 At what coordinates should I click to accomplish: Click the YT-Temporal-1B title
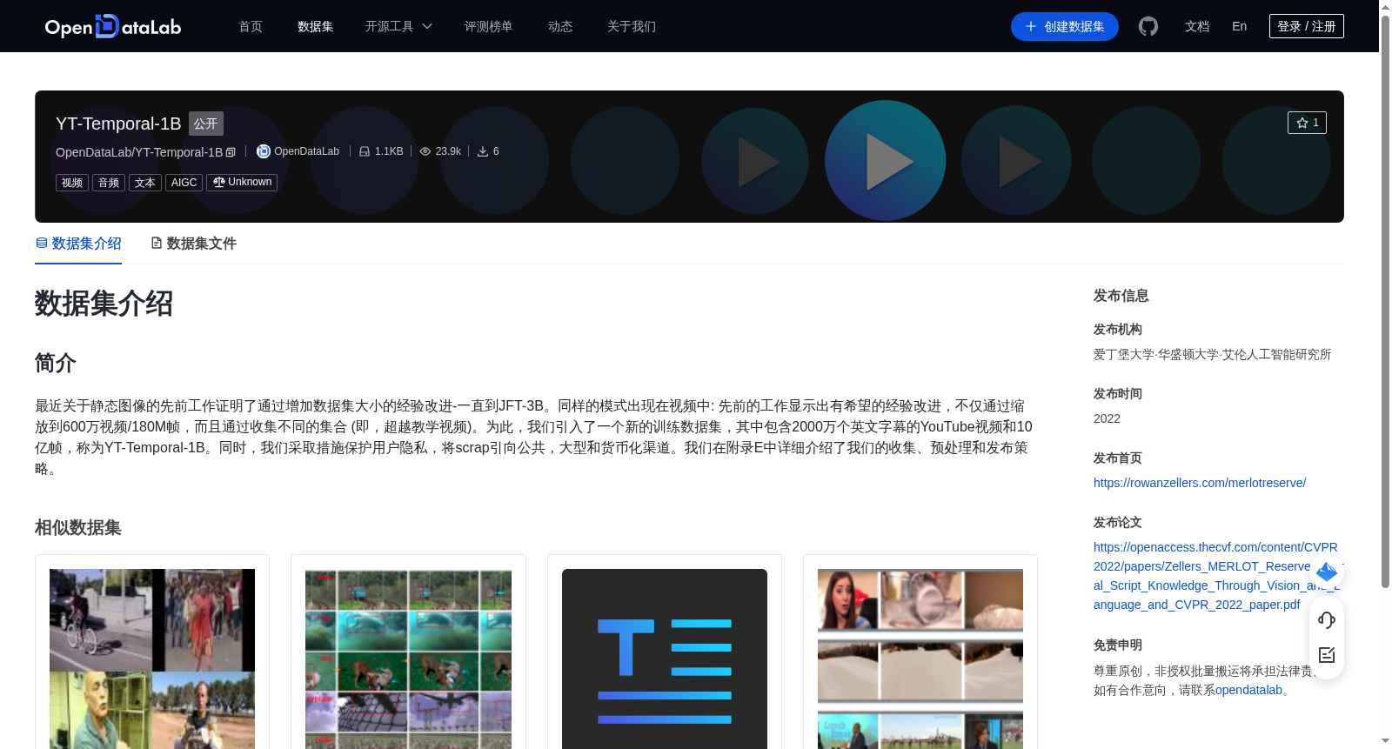point(118,124)
